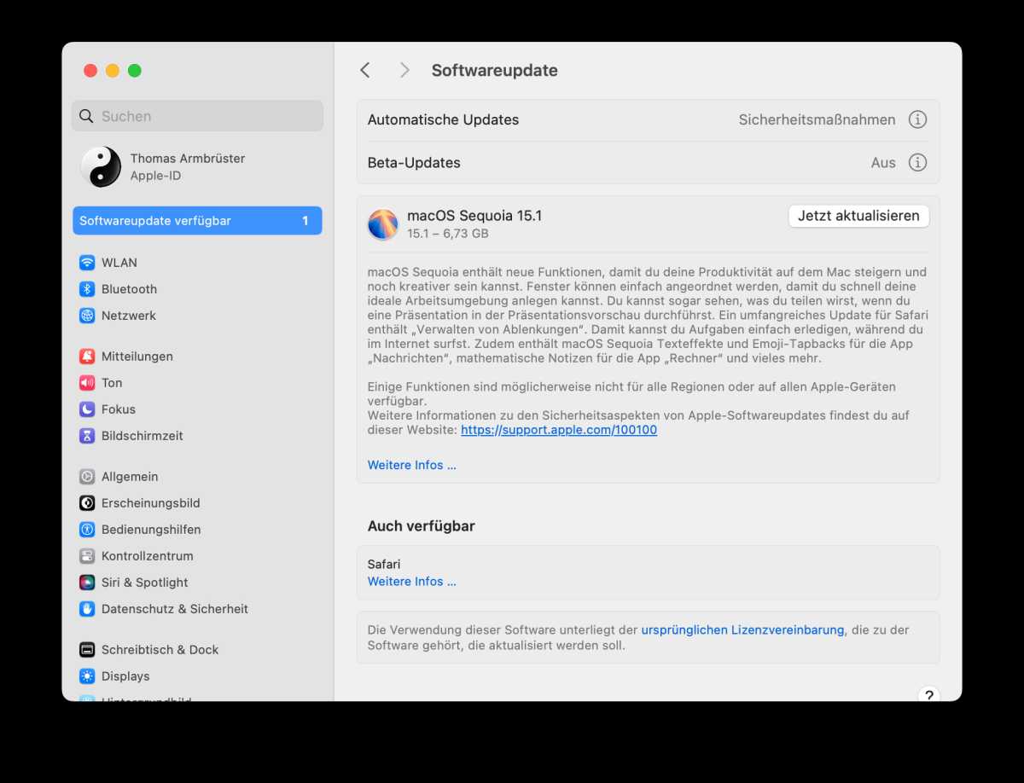The image size is (1024, 783).
Task: Select the Schreibtisch & Dock icon
Action: coord(87,650)
